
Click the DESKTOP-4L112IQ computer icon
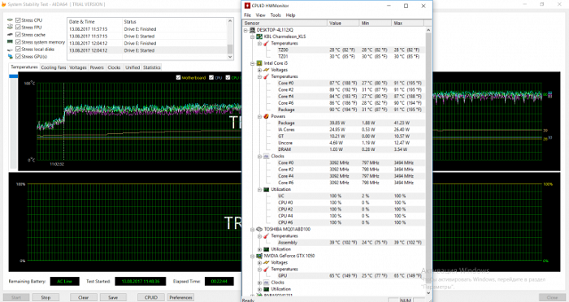click(252, 30)
